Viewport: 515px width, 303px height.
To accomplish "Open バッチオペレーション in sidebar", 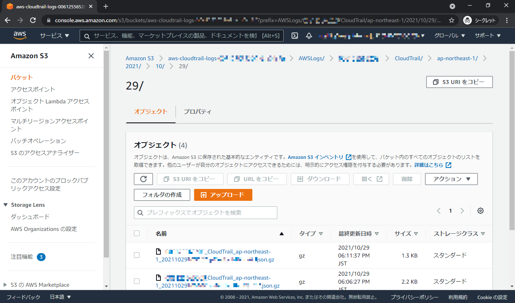I will tap(38, 141).
